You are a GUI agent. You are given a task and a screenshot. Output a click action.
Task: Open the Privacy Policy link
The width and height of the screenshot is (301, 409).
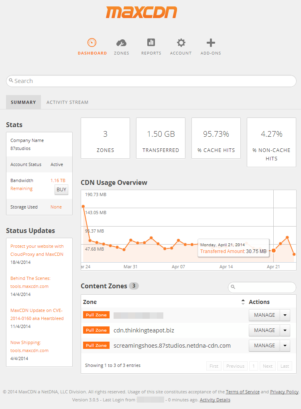pyautogui.click(x=284, y=392)
